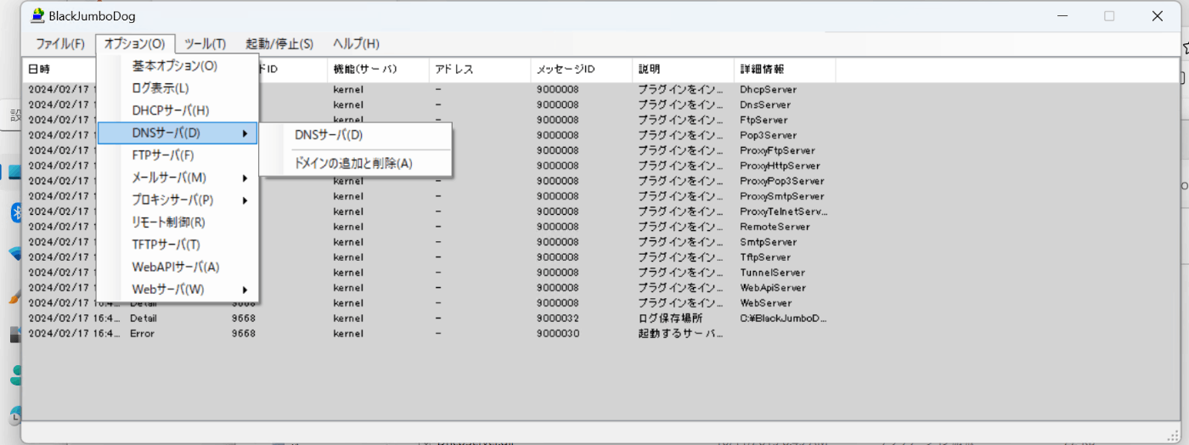Image resolution: width=1189 pixels, height=445 pixels.
Task: Open the 起動/停止(S) menu
Action: coord(279,43)
